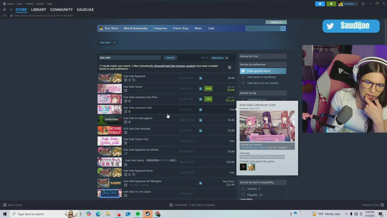387x218 pixels.
Task: Launch Microsoft Edge from the taskbar
Action: pos(98,214)
